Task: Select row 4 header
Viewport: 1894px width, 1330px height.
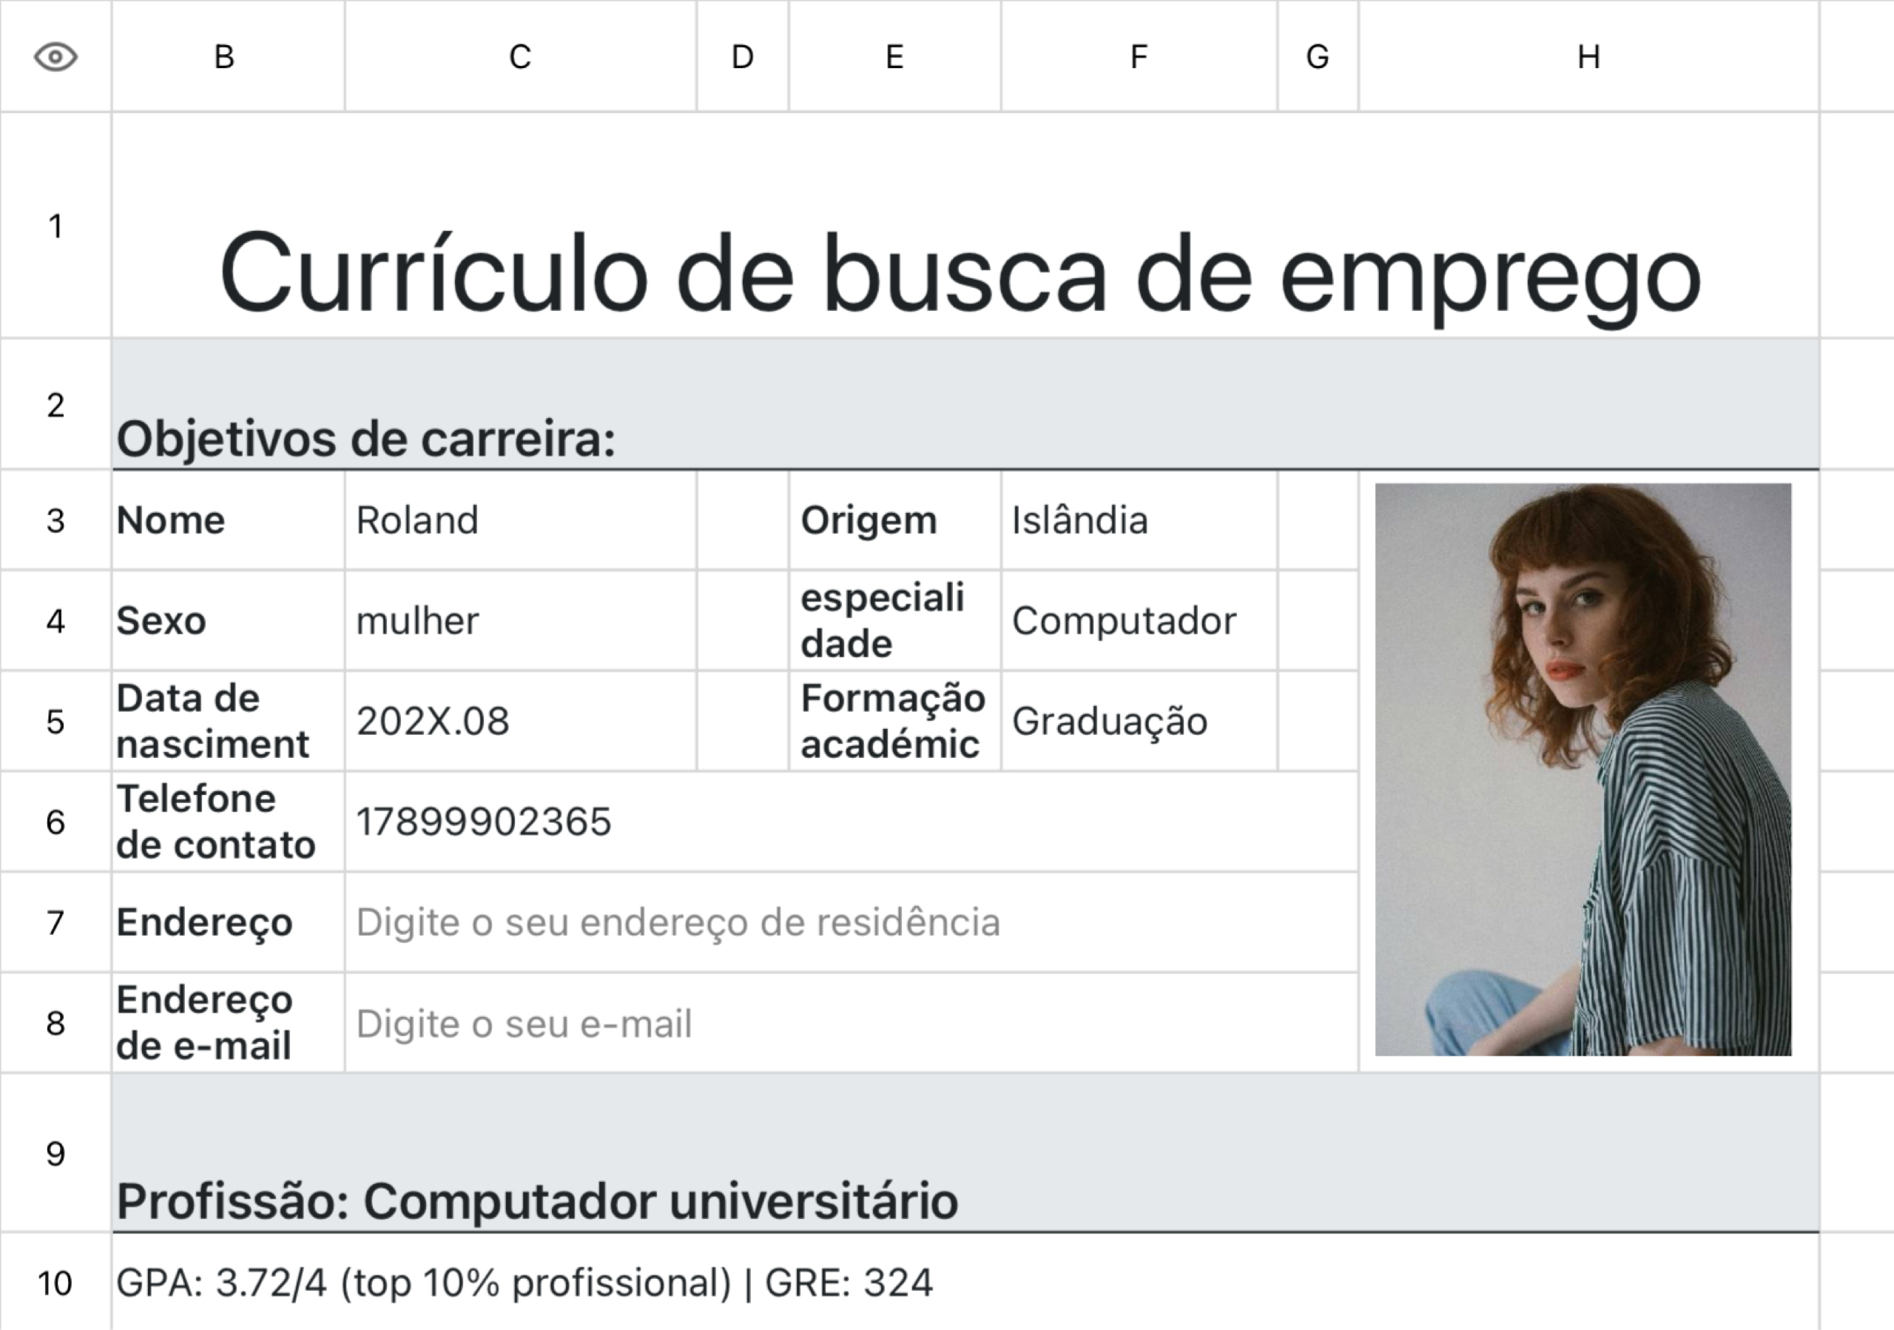Action: 55,620
